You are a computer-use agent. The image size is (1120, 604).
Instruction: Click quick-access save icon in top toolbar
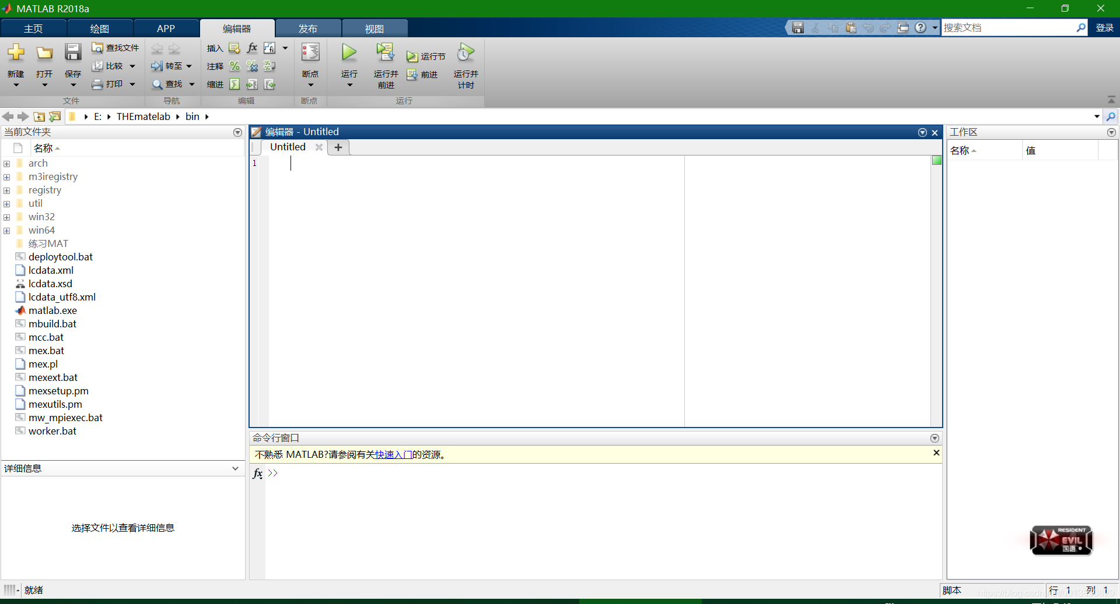pyautogui.click(x=798, y=28)
